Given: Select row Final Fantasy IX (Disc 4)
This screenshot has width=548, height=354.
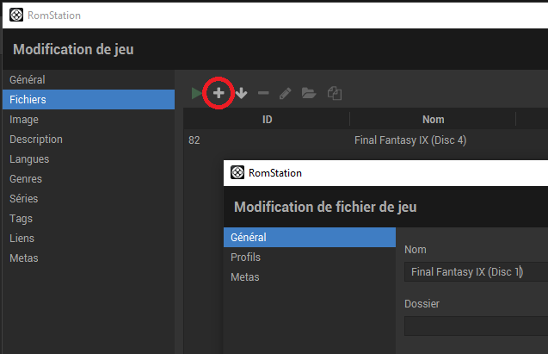Looking at the screenshot, I should pyautogui.click(x=366, y=140).
